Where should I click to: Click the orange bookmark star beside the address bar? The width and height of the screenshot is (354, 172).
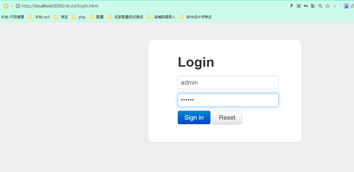(x=6, y=6)
